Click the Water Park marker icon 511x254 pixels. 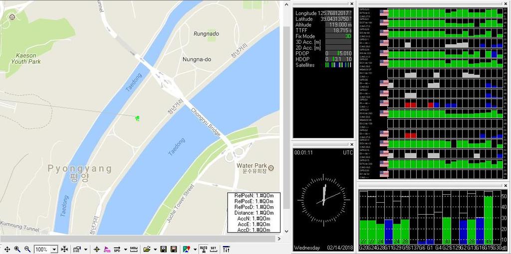[x=271, y=168]
